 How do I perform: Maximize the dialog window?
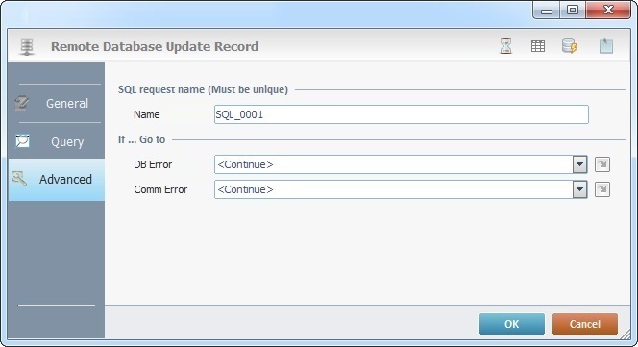[x=573, y=10]
